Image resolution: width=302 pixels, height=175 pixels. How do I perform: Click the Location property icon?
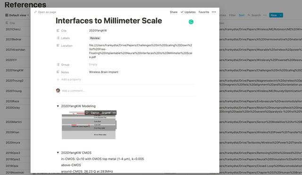[58, 46]
